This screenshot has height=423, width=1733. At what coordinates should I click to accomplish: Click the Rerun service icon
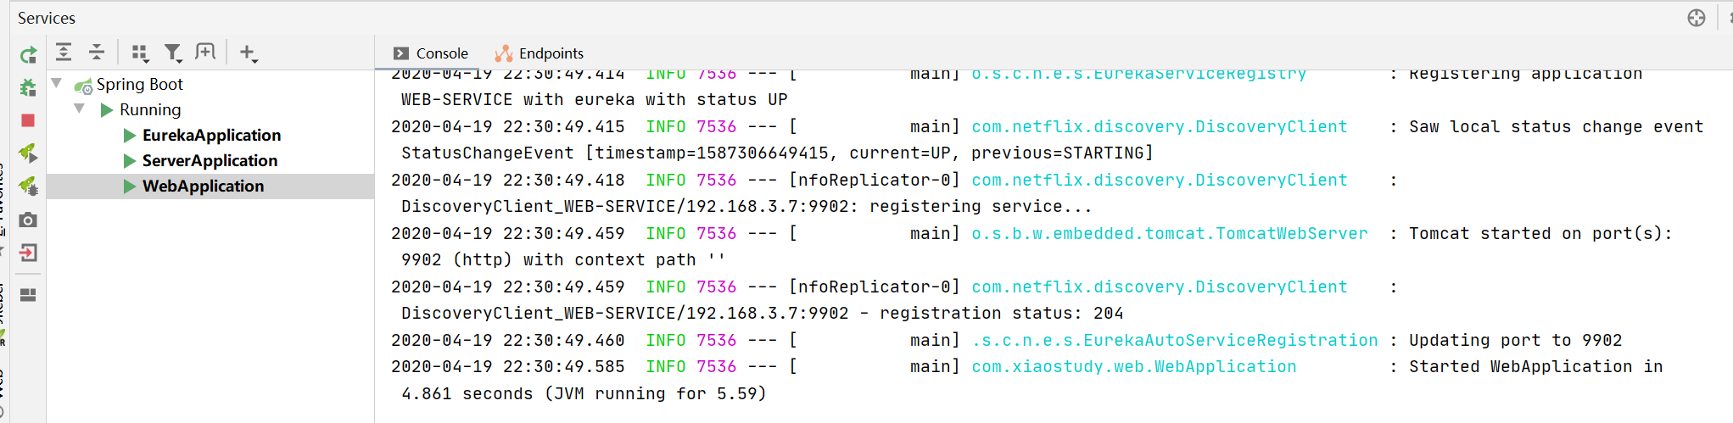tap(28, 55)
